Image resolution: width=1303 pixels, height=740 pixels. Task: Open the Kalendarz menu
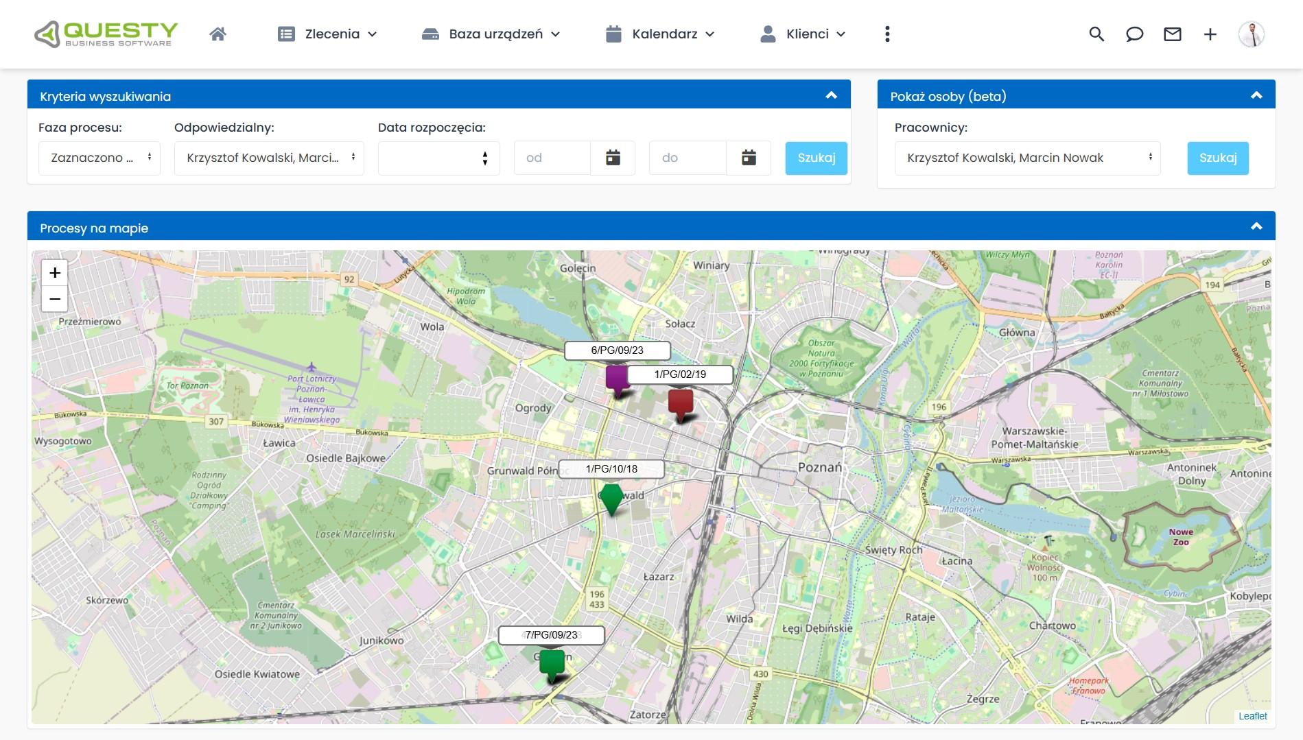click(660, 34)
